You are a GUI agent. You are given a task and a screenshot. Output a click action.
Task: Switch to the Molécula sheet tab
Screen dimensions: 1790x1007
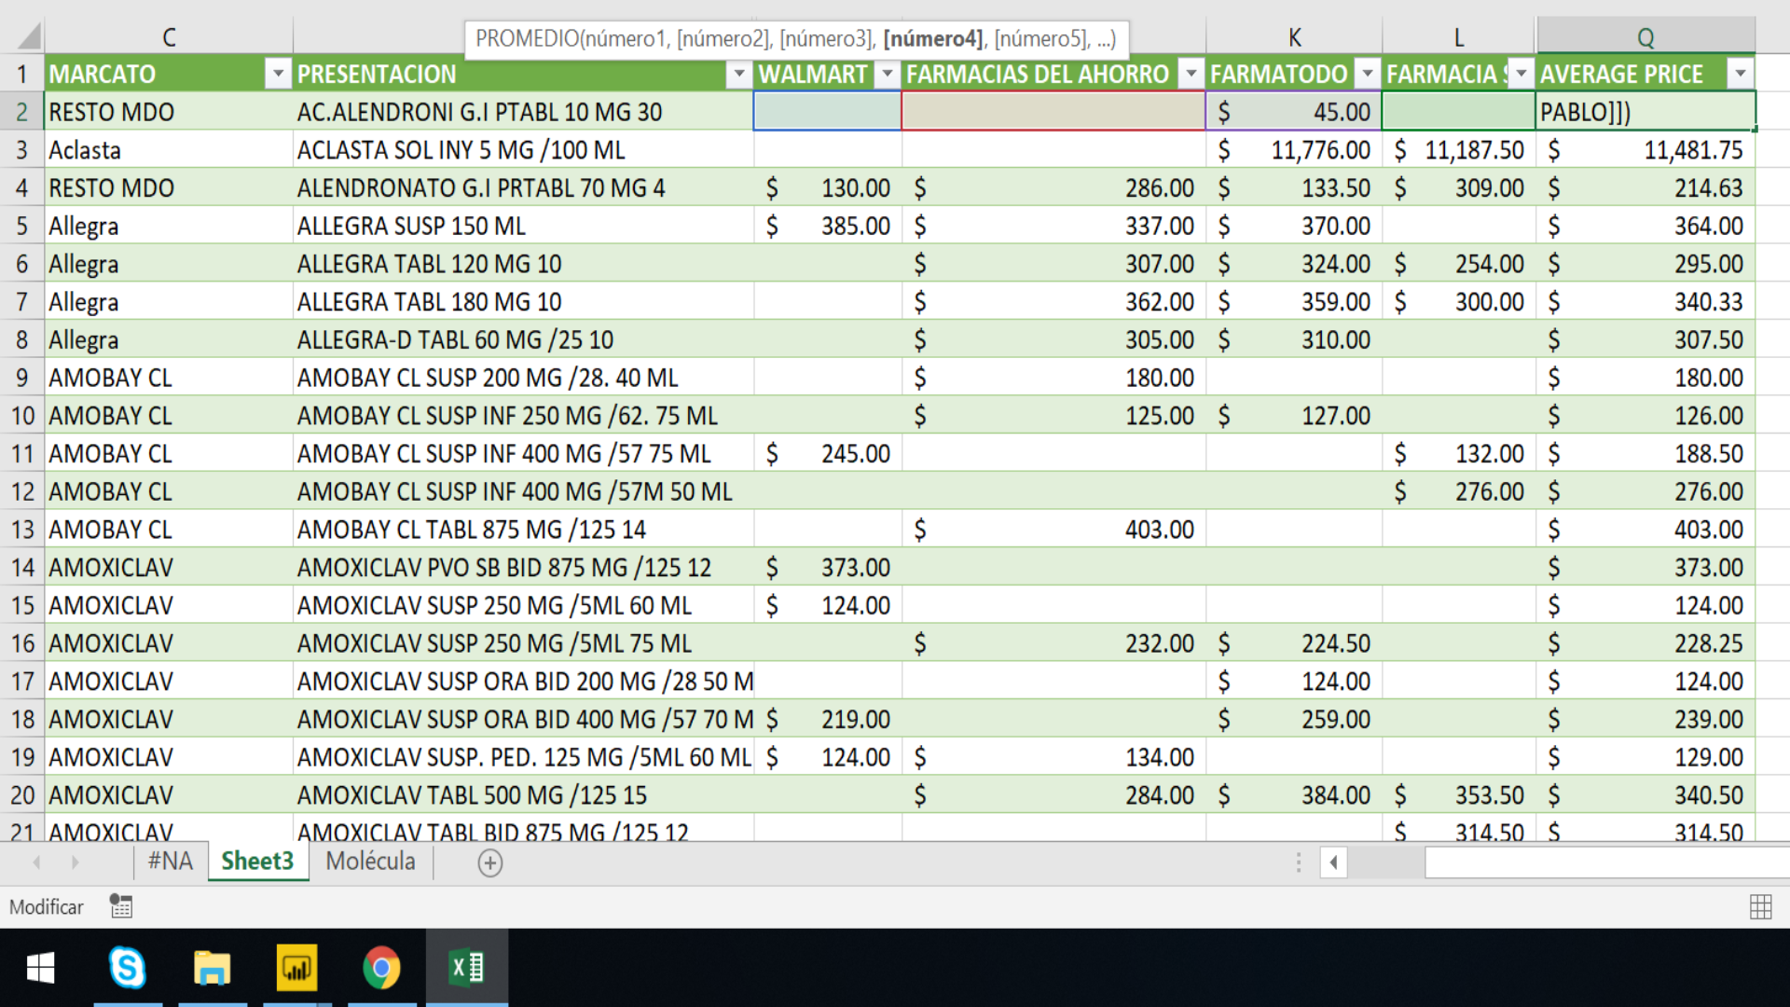pyautogui.click(x=370, y=861)
